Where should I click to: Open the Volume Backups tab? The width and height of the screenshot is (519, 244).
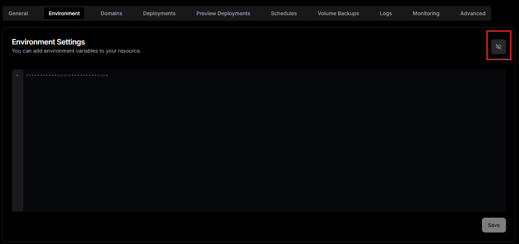[338, 13]
